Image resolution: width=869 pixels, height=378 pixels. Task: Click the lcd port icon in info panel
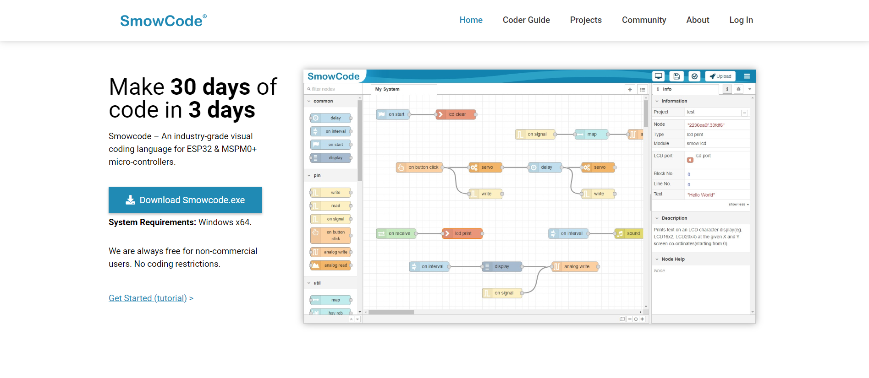(x=690, y=160)
